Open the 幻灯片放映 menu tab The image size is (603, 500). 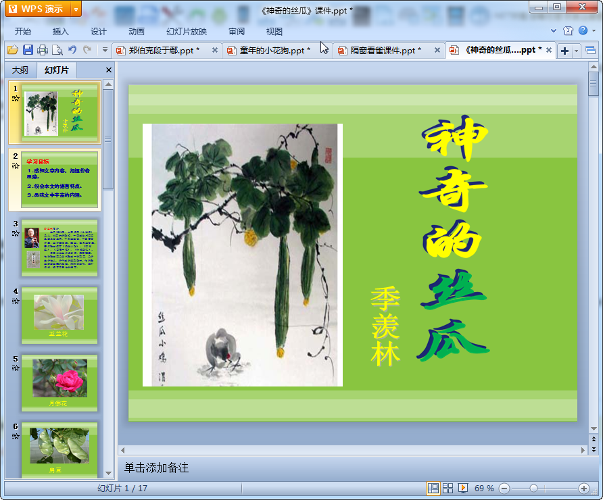[187, 32]
